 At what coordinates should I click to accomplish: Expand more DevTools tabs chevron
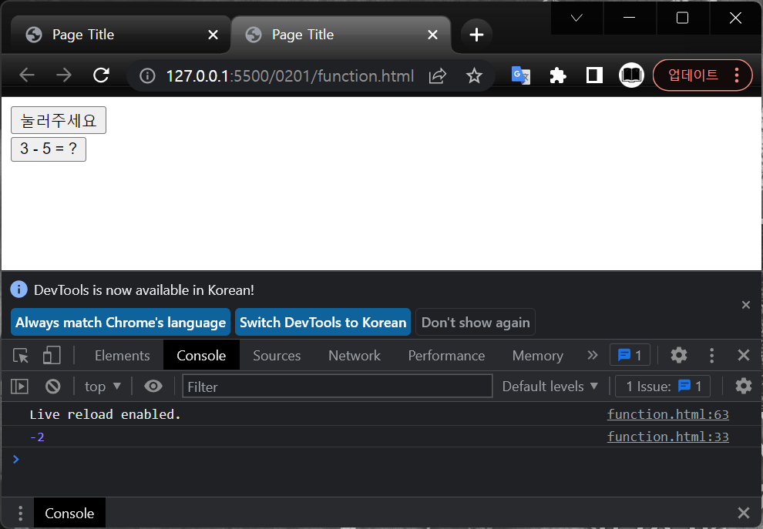click(592, 356)
